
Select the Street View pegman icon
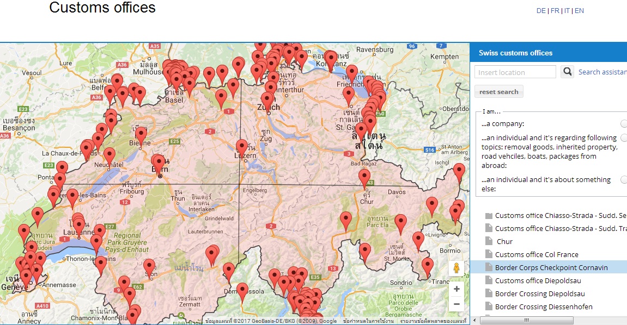pos(456,268)
